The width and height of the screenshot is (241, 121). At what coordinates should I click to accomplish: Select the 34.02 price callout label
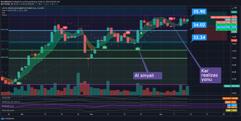click(199, 25)
